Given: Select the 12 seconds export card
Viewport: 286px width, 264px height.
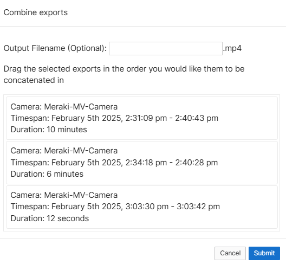Looking at the screenshot, I should [x=142, y=207].
